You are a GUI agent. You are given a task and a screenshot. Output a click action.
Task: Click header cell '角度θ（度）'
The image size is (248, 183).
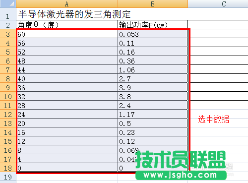[x=67, y=25]
